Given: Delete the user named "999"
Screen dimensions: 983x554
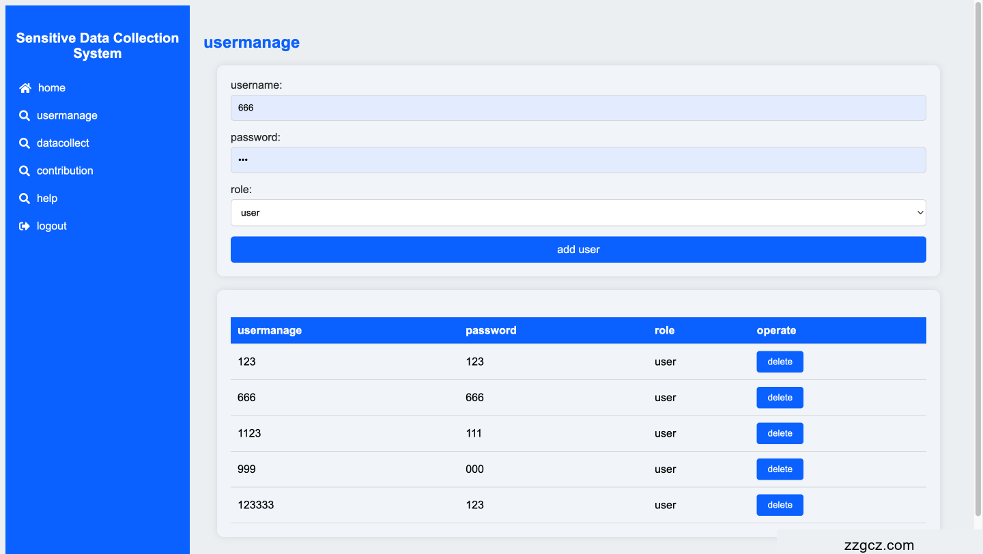Looking at the screenshot, I should 780,469.
